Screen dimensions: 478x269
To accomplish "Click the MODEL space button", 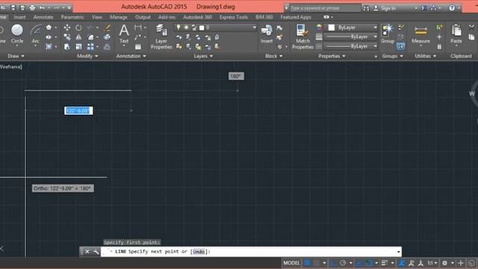I will point(291,262).
